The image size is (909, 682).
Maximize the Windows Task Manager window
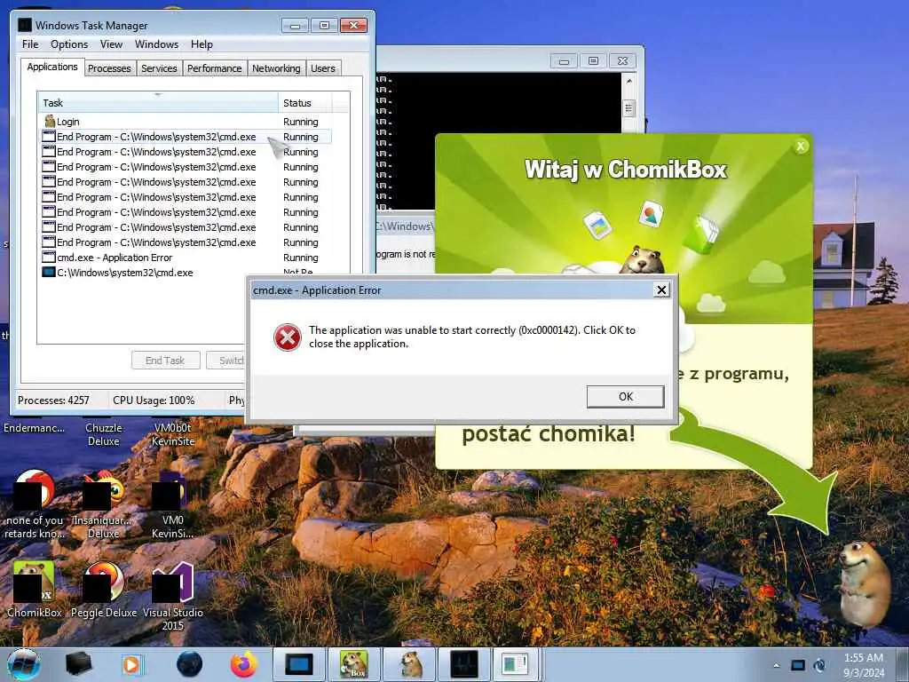(324, 26)
